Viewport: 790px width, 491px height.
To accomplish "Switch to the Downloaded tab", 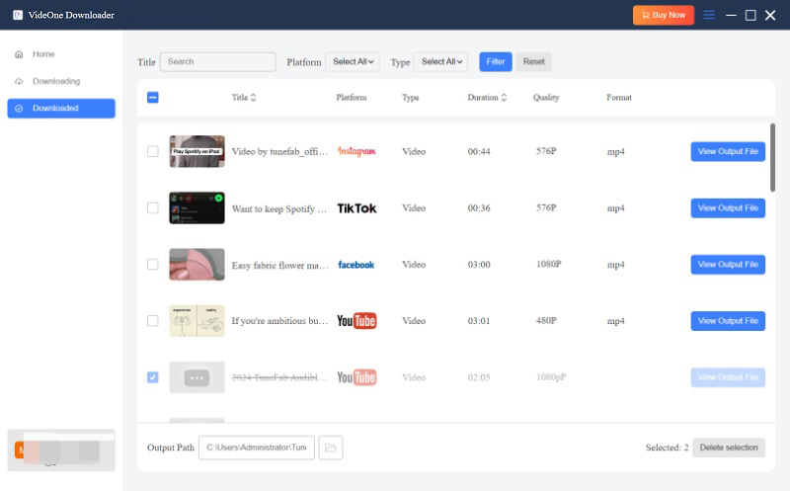I will point(61,109).
